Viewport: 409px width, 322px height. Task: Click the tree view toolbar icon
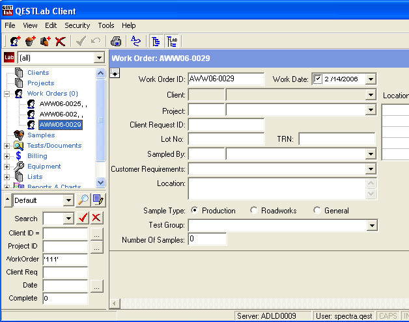156,42
